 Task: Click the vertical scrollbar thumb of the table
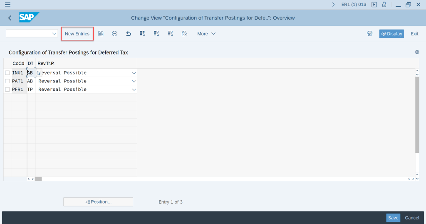pos(417,115)
